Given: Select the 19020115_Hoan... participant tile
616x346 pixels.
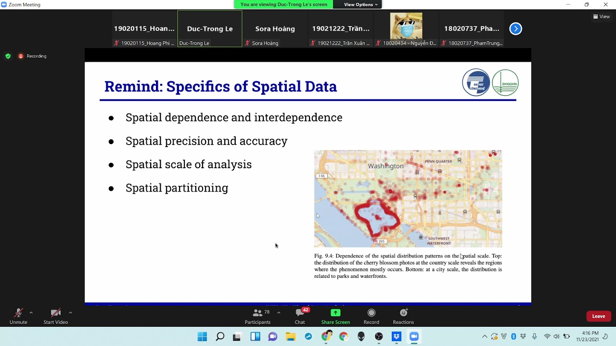Looking at the screenshot, I should [144, 29].
